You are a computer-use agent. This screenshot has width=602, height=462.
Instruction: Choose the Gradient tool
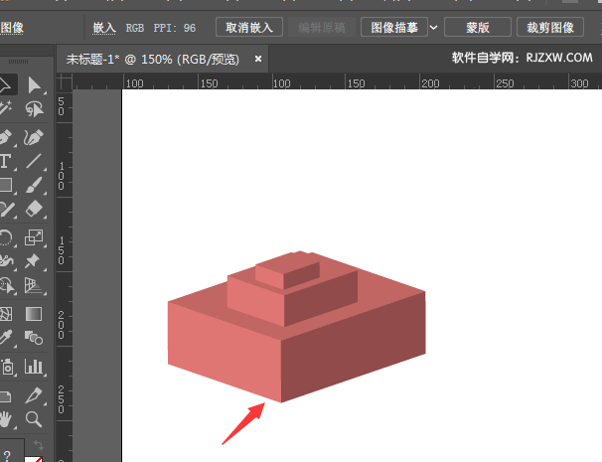[x=34, y=314]
